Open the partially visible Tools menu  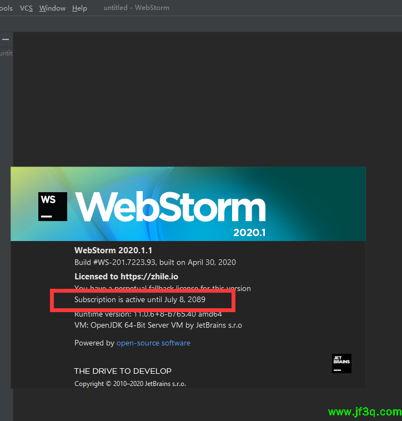pyautogui.click(x=6, y=8)
